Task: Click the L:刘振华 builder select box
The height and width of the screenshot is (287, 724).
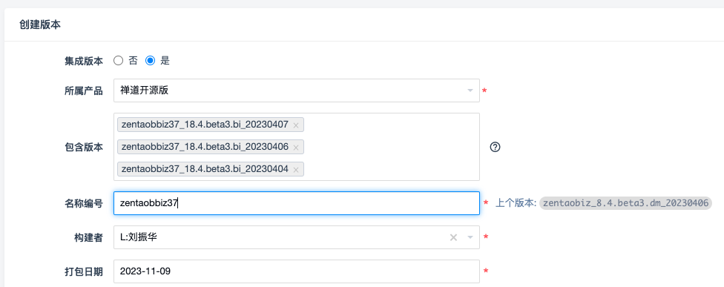Action: point(297,237)
